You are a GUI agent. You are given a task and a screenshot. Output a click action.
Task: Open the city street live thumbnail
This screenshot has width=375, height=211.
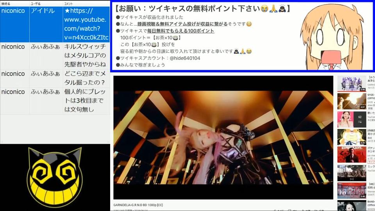352,173
